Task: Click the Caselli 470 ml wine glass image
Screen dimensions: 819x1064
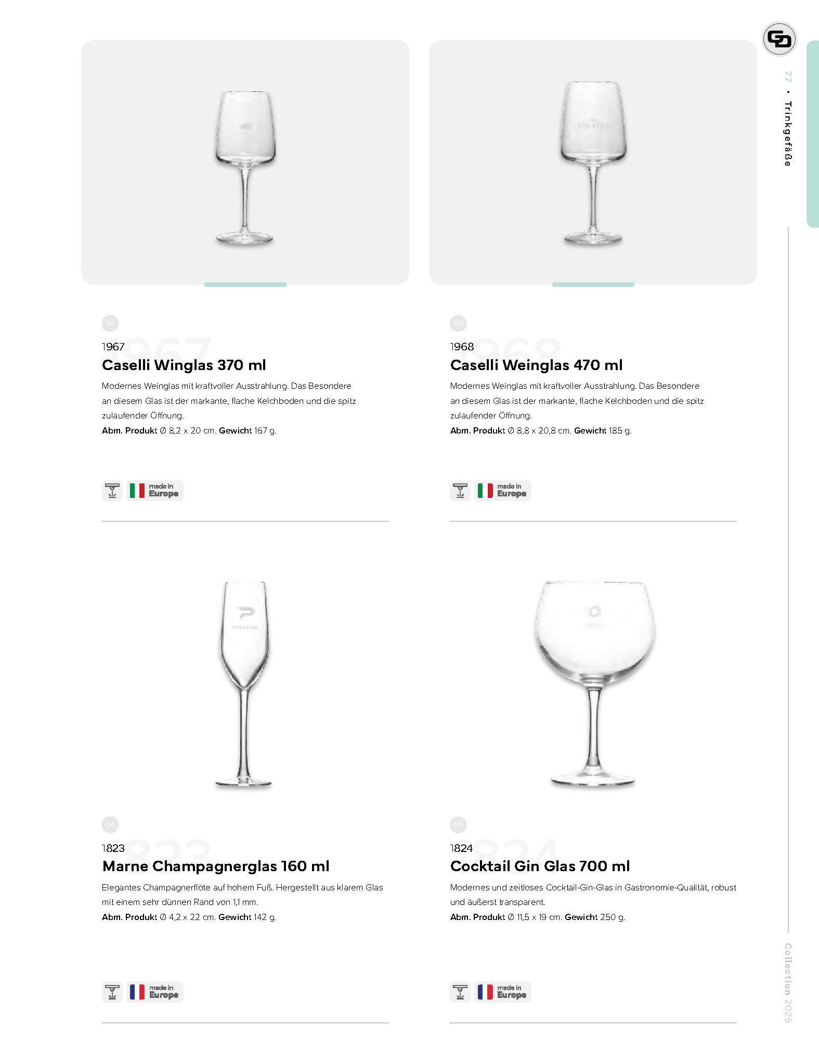Action: [x=593, y=163]
